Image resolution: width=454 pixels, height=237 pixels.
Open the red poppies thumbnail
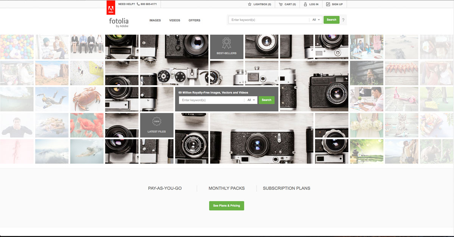(87, 125)
